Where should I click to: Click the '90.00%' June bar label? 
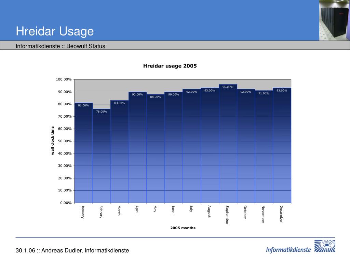pyautogui.click(x=173, y=94)
